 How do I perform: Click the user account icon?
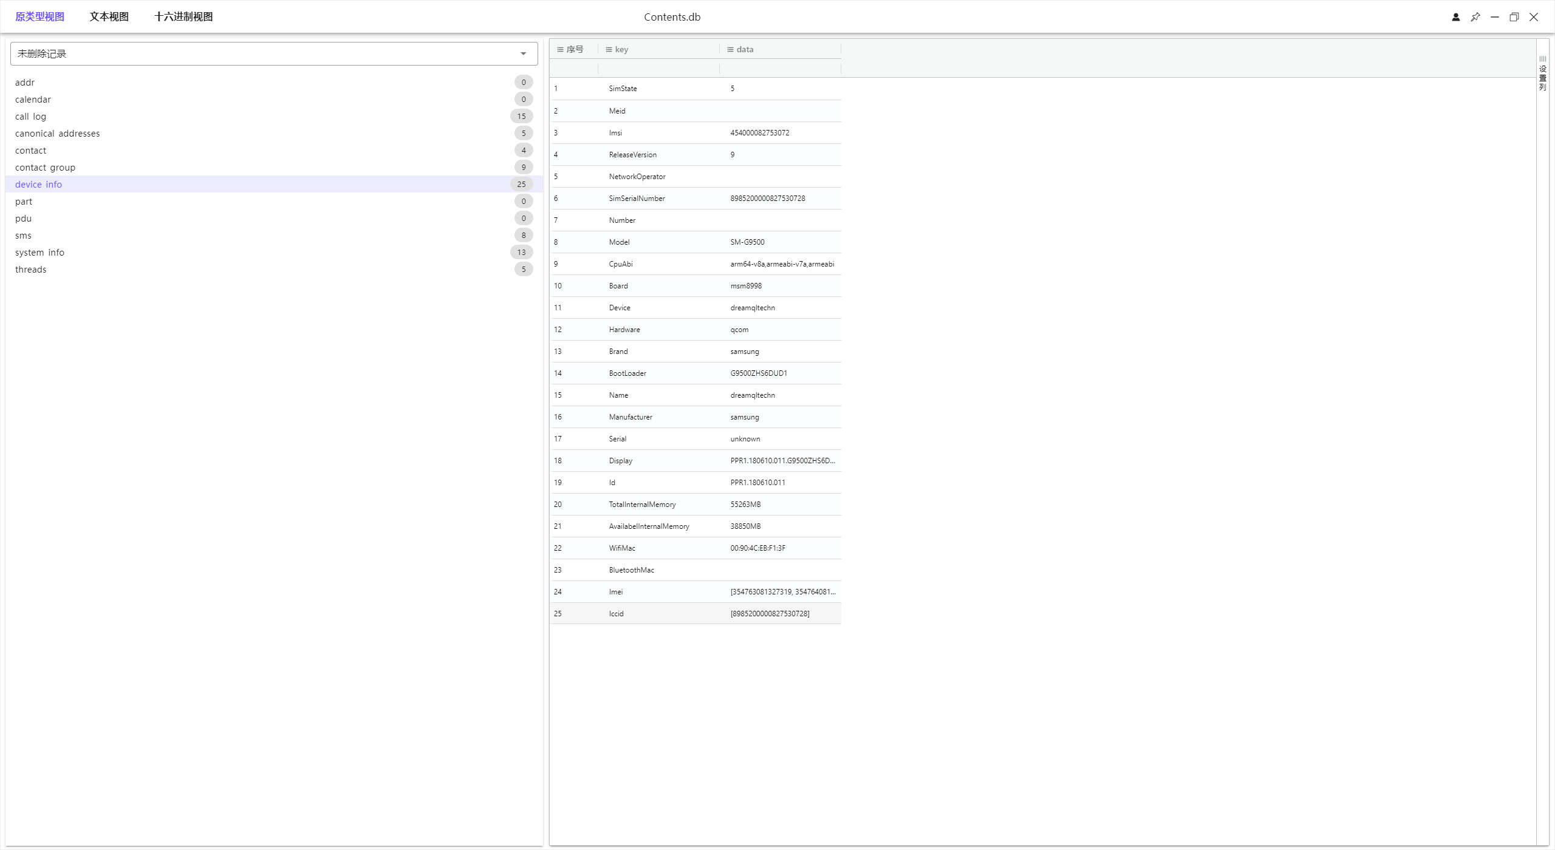(1455, 17)
